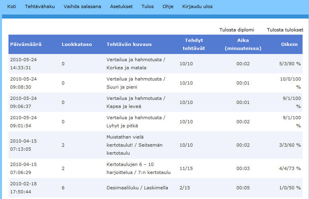Image resolution: width=309 pixels, height=199 pixels.
Task: Select the Korkea ja matala task row
Action: 155,64
